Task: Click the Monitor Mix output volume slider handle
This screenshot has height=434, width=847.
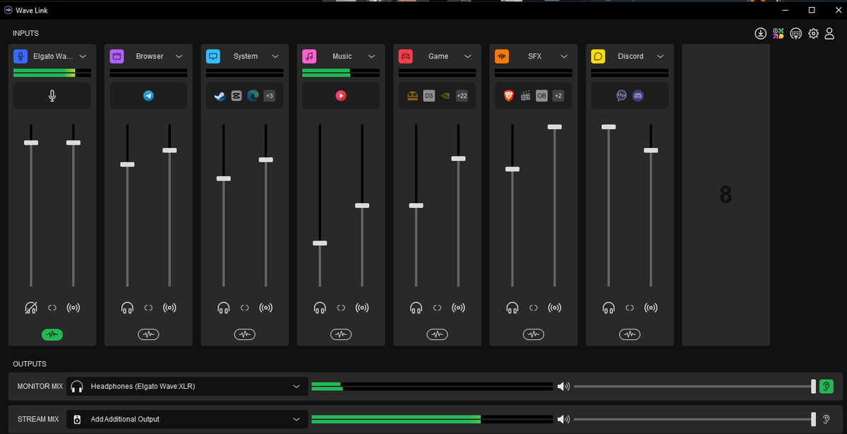Action: (814, 386)
